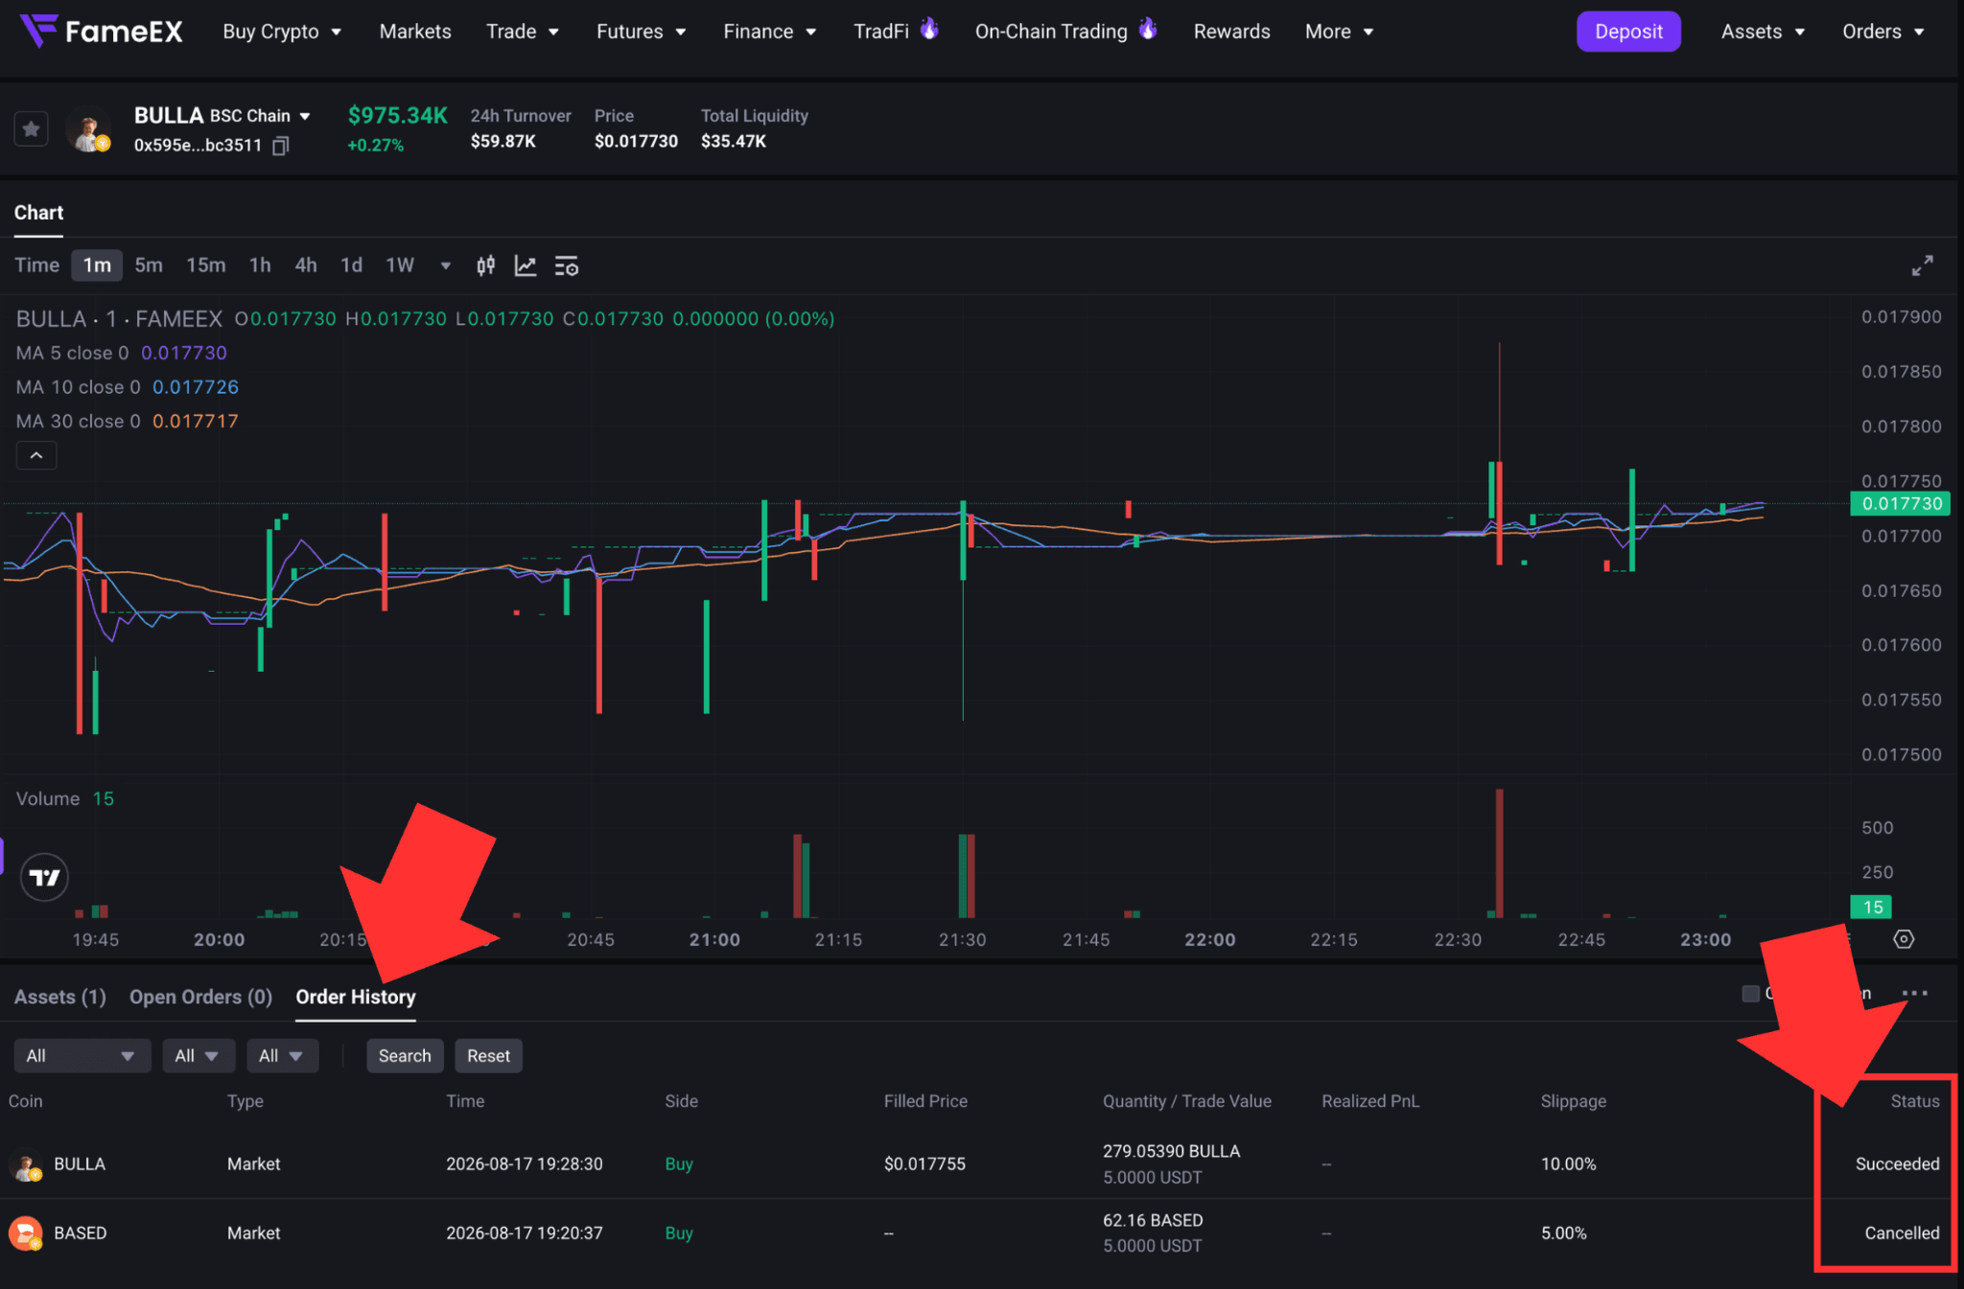Open candlestick chart type selector
The image size is (1964, 1289).
click(486, 265)
